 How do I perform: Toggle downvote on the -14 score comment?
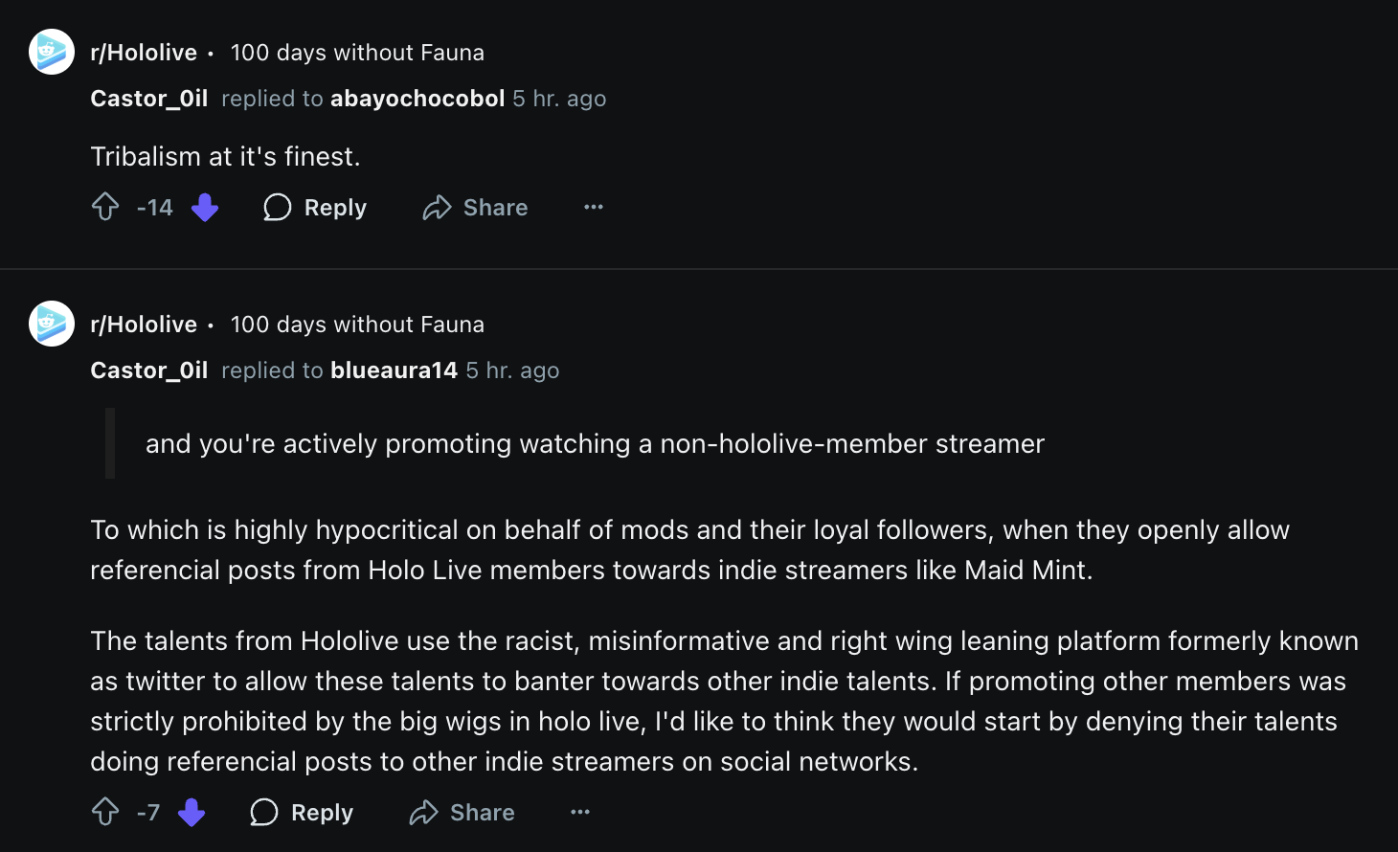[x=205, y=207]
